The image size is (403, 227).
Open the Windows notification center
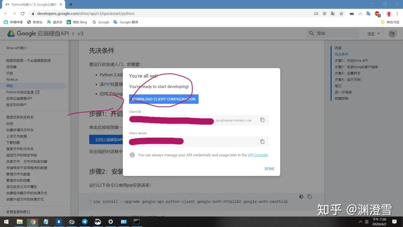pos(394,222)
